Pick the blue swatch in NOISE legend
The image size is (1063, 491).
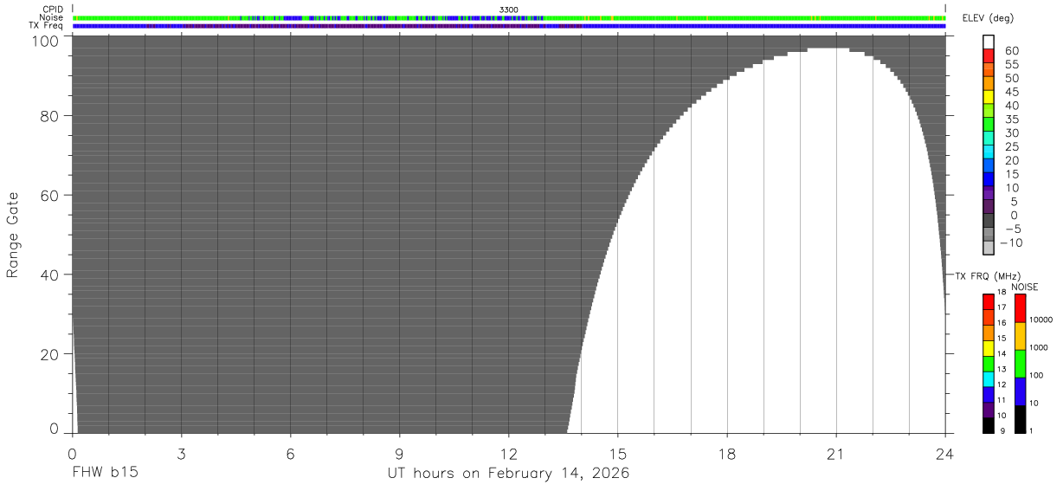tap(1020, 391)
